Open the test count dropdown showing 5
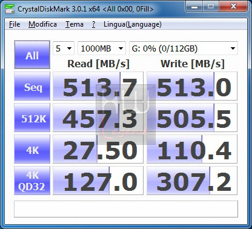 click(x=64, y=48)
